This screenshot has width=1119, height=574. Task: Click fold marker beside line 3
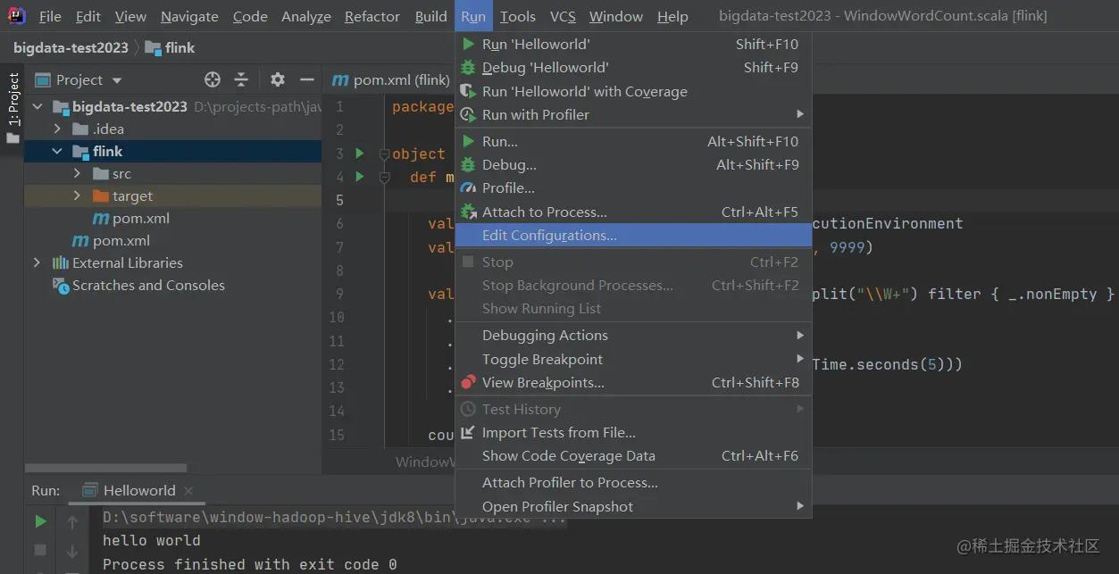tap(385, 154)
